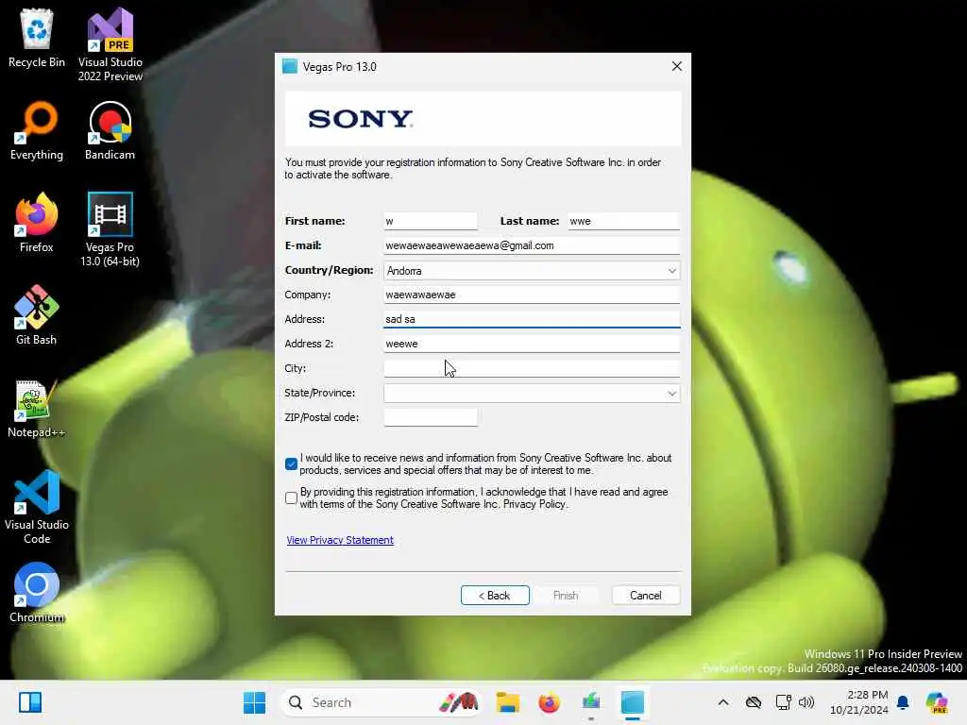Open network status tray icon

(783, 702)
